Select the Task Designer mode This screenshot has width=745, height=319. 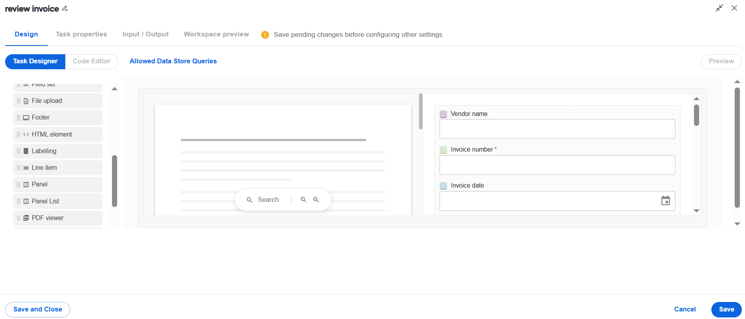tap(35, 61)
